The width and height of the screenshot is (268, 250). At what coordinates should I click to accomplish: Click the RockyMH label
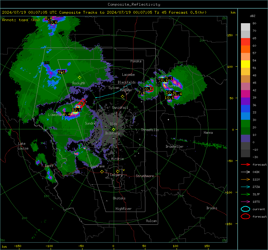click(79, 83)
